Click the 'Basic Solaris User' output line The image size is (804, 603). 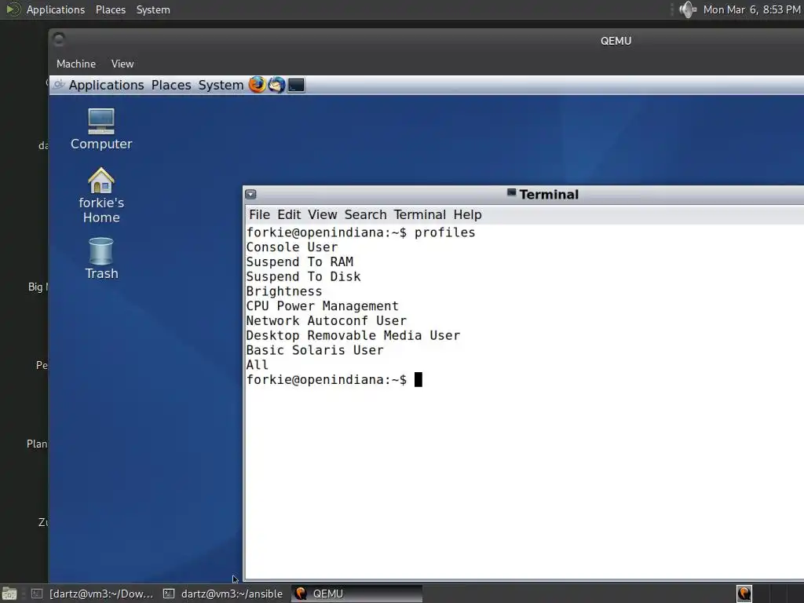(x=314, y=350)
